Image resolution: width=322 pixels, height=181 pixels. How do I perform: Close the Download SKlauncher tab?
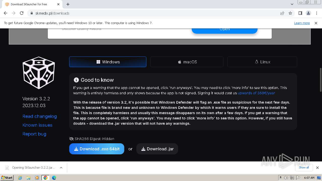(58, 4)
